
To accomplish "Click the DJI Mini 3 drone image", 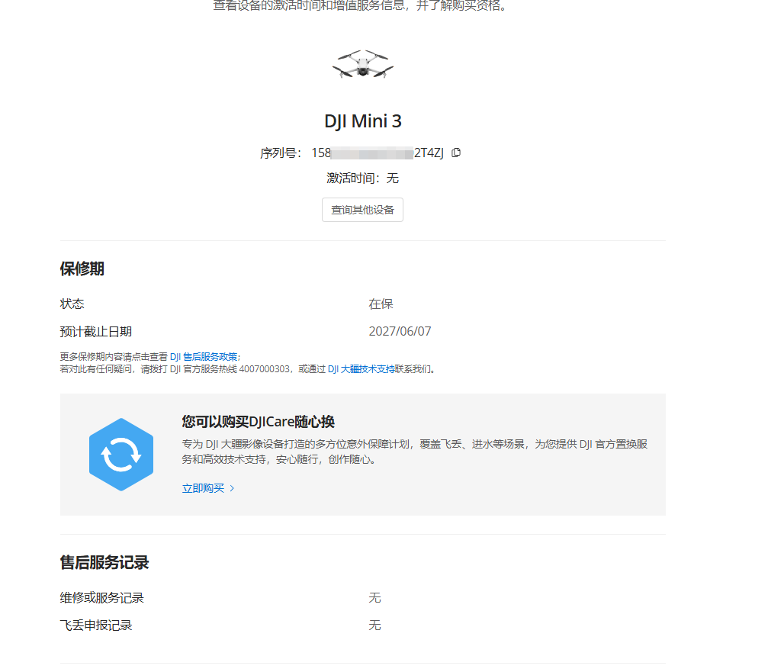I will 363,64.
